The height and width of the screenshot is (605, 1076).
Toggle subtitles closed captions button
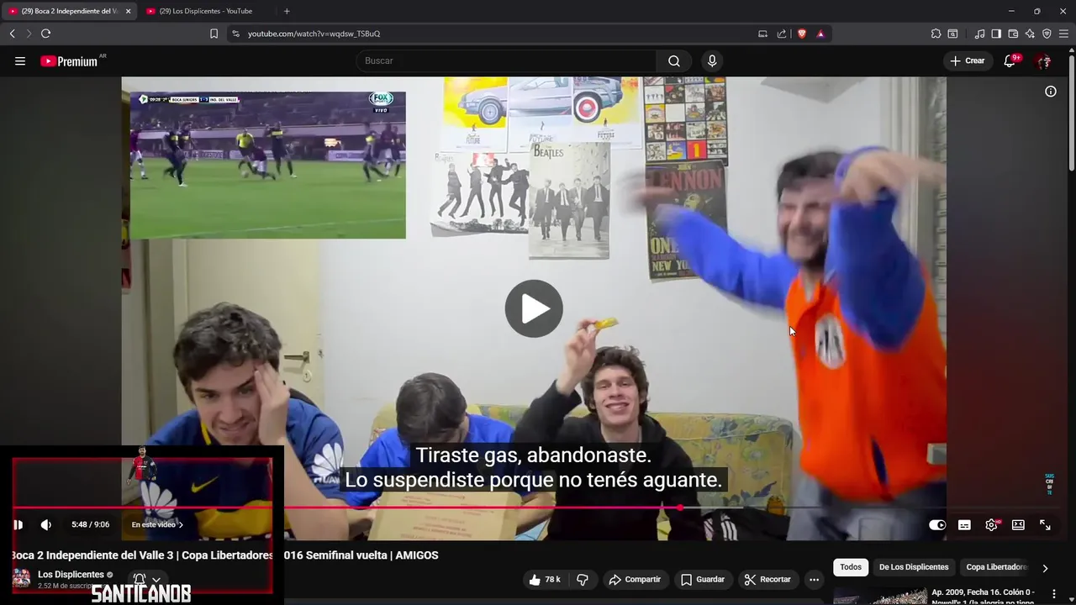(x=964, y=525)
